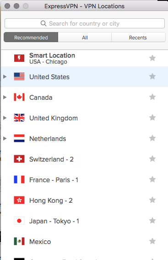Click the Canada maple leaf flag
The image size is (168, 260).
(x=19, y=97)
